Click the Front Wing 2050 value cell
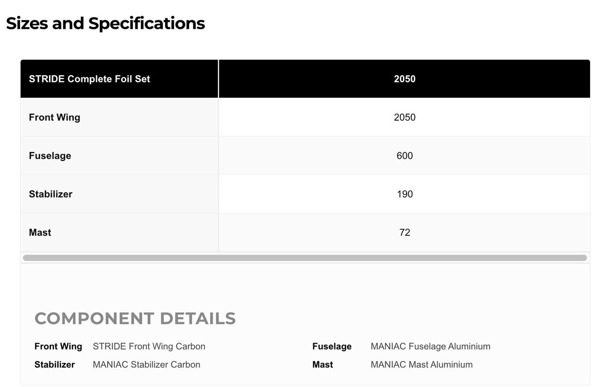 [x=404, y=117]
